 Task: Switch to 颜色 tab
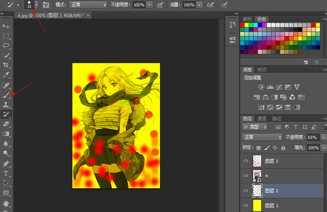(x=247, y=19)
